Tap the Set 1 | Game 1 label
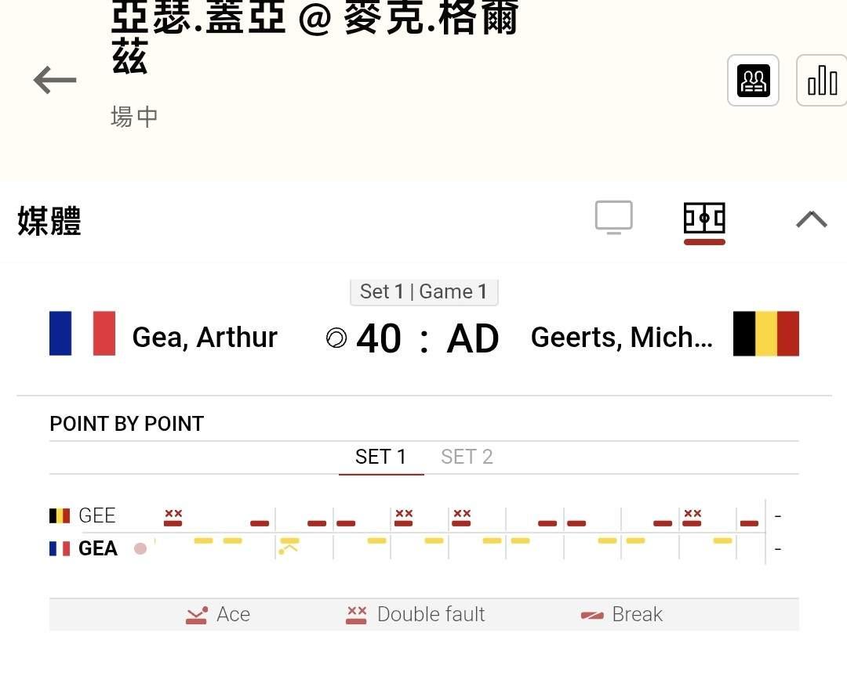This screenshot has height=676, width=847. 423,291
